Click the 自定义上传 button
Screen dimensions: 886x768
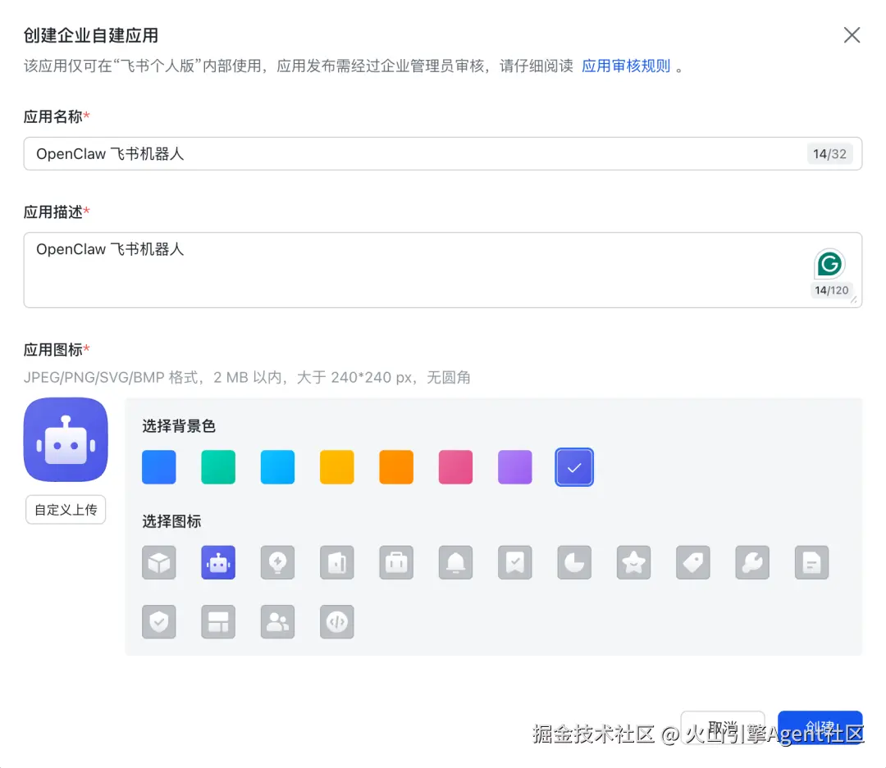pyautogui.click(x=66, y=509)
